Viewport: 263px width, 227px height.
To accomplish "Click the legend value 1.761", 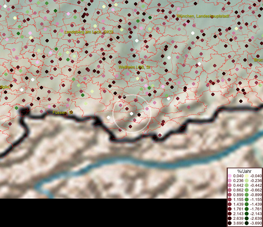I will 238,209.
